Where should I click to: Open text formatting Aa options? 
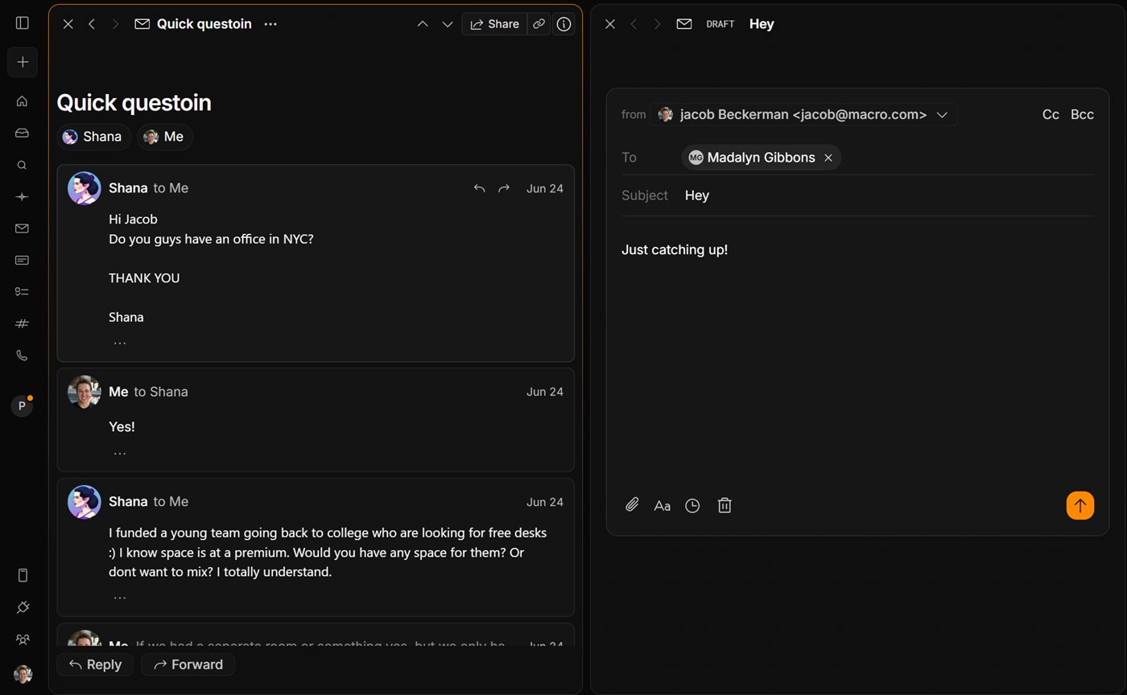(663, 505)
